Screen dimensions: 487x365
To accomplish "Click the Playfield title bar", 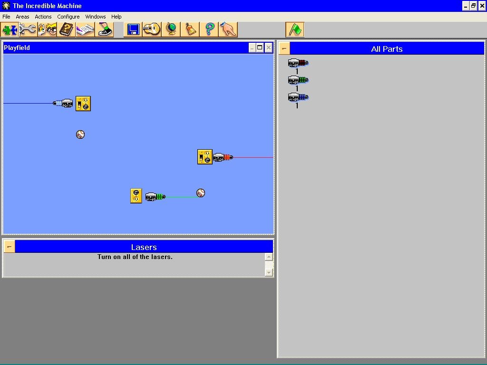I will pos(126,48).
